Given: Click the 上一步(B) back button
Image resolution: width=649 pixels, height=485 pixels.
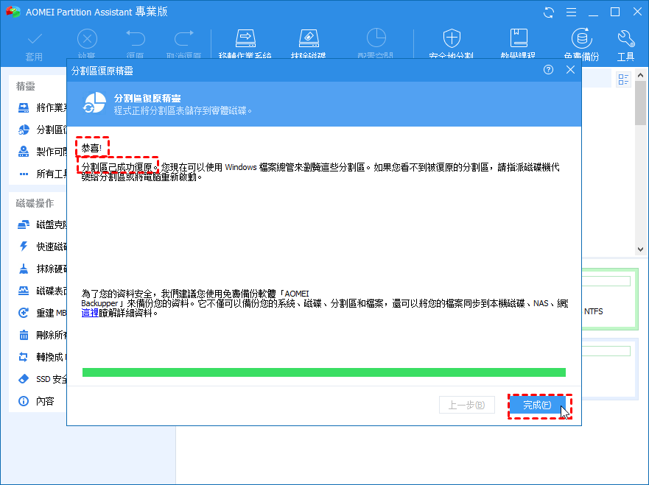Looking at the screenshot, I should (467, 405).
